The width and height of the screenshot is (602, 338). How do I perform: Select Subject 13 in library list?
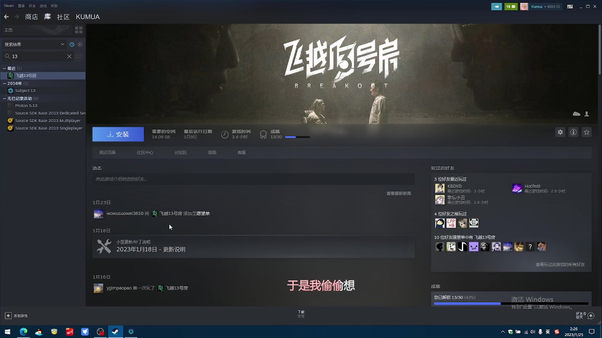click(x=43, y=91)
